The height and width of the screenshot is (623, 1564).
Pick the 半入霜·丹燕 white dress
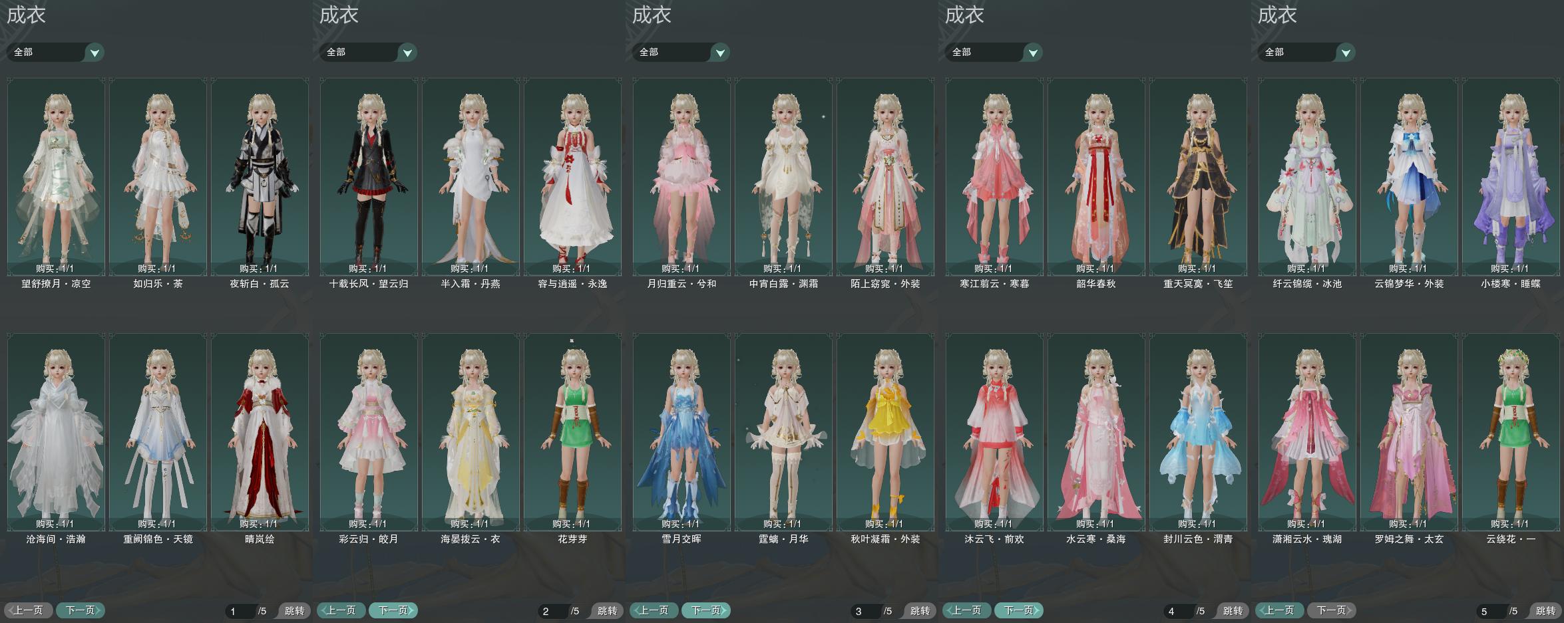pyautogui.click(x=471, y=177)
